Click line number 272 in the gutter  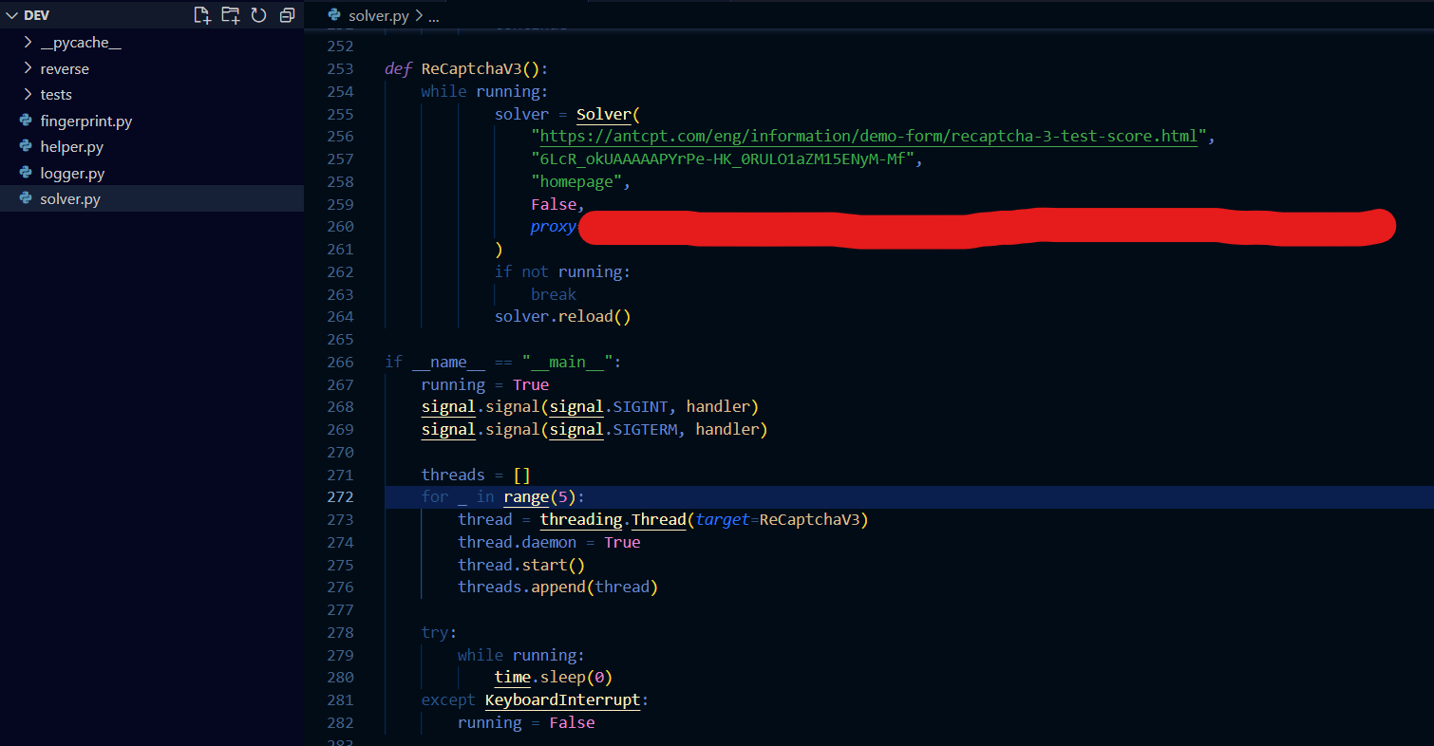(x=340, y=497)
